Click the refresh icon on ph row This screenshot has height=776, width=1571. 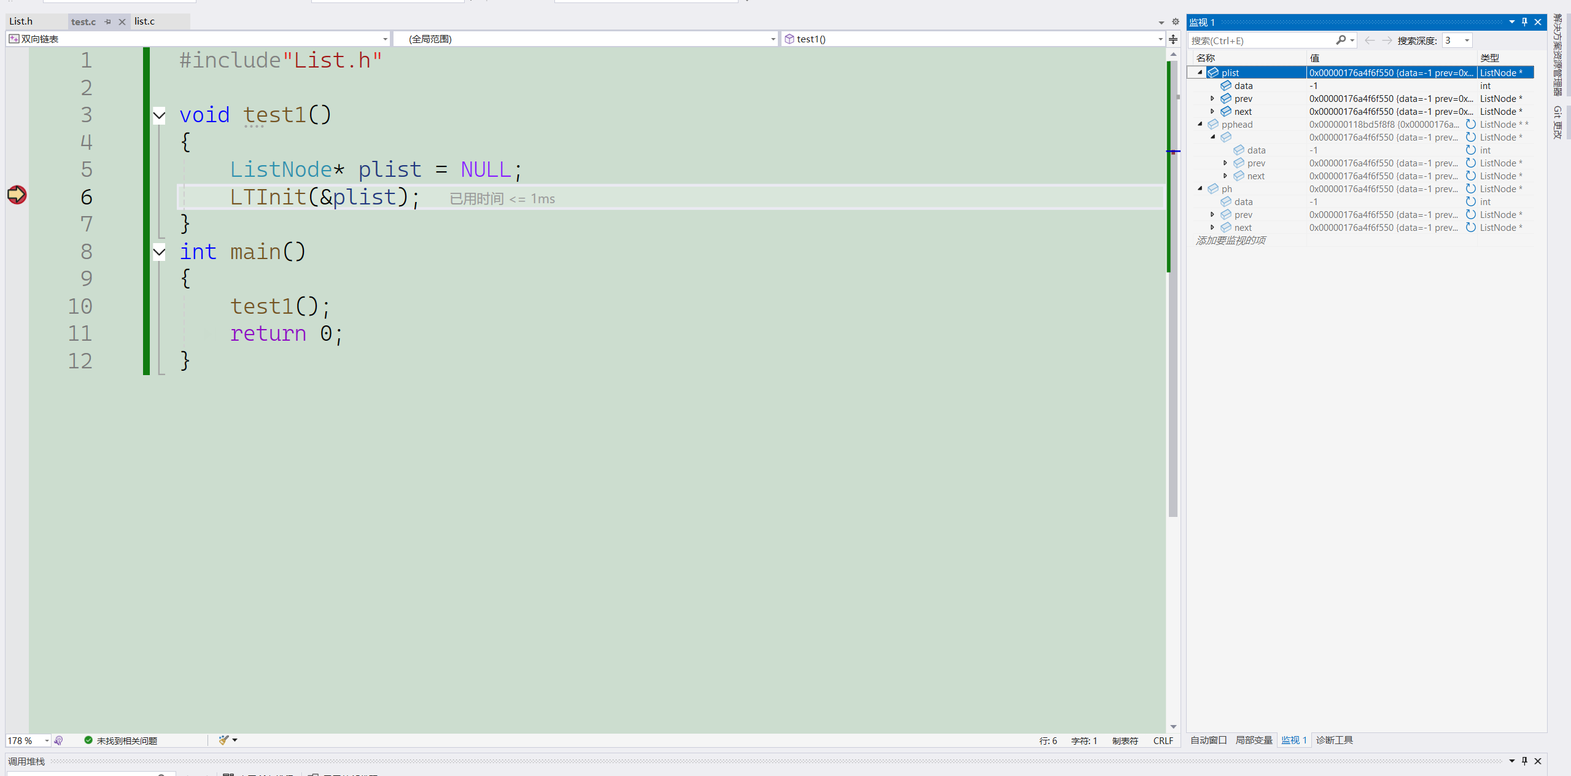[1470, 188]
